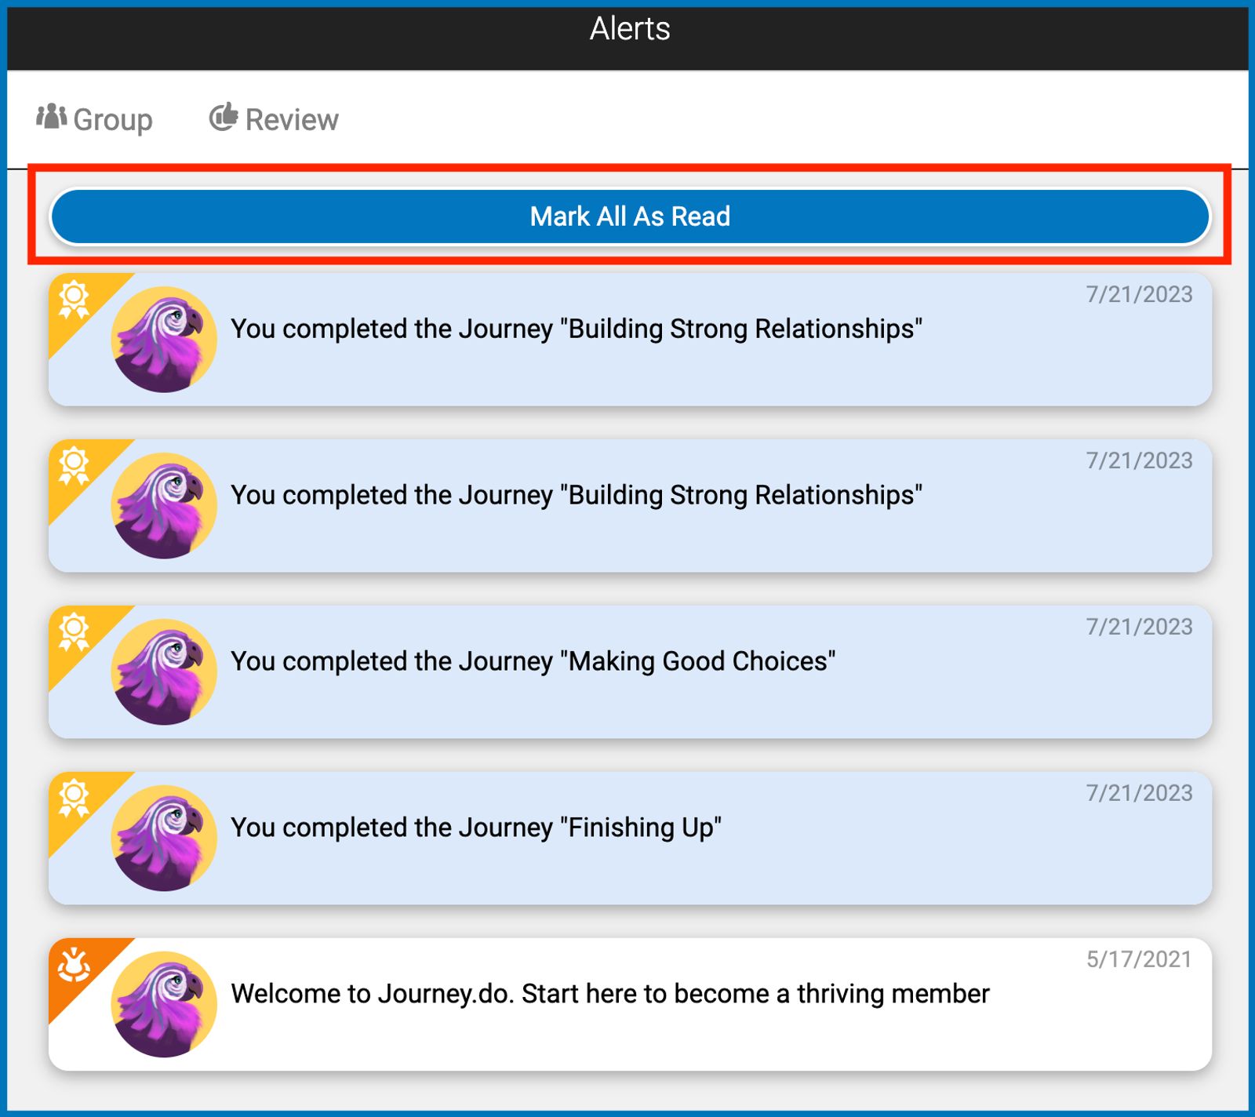Viewport: 1255px width, 1117px height.
Task: Open the Finishing Up completion alert
Action: 630,839
